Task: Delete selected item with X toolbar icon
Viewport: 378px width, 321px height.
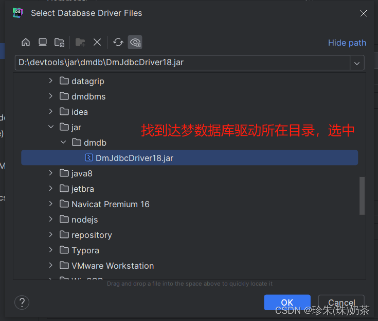Action: [x=97, y=43]
